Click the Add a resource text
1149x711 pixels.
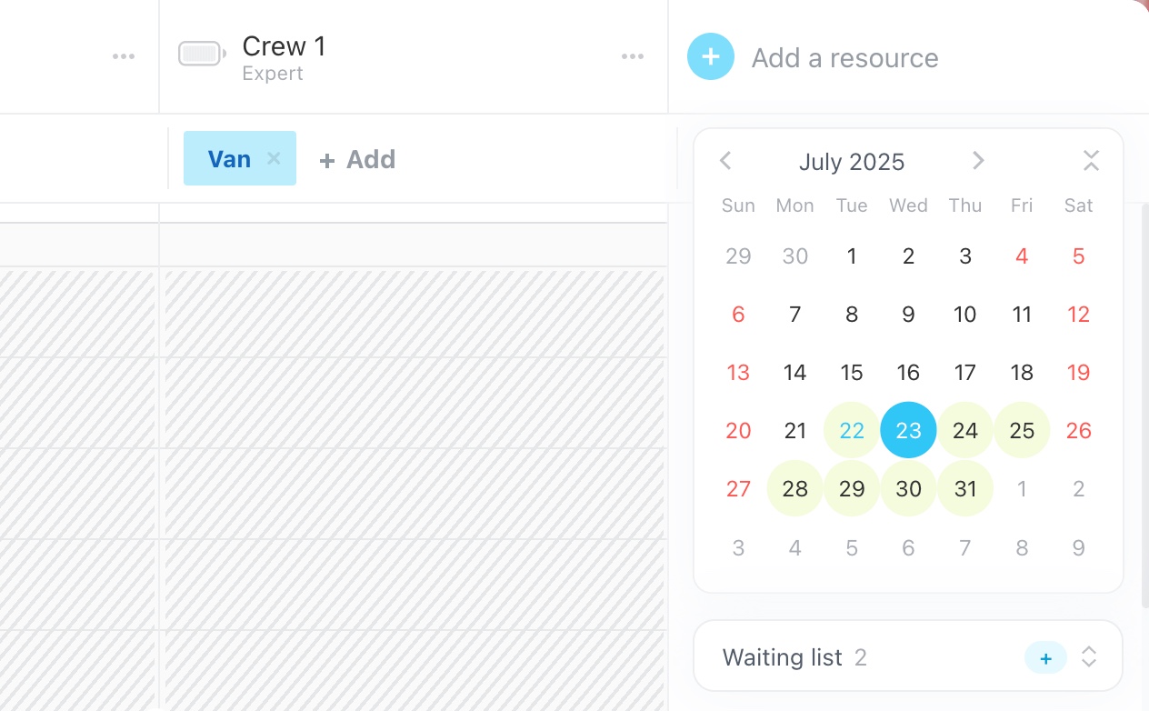[844, 58]
